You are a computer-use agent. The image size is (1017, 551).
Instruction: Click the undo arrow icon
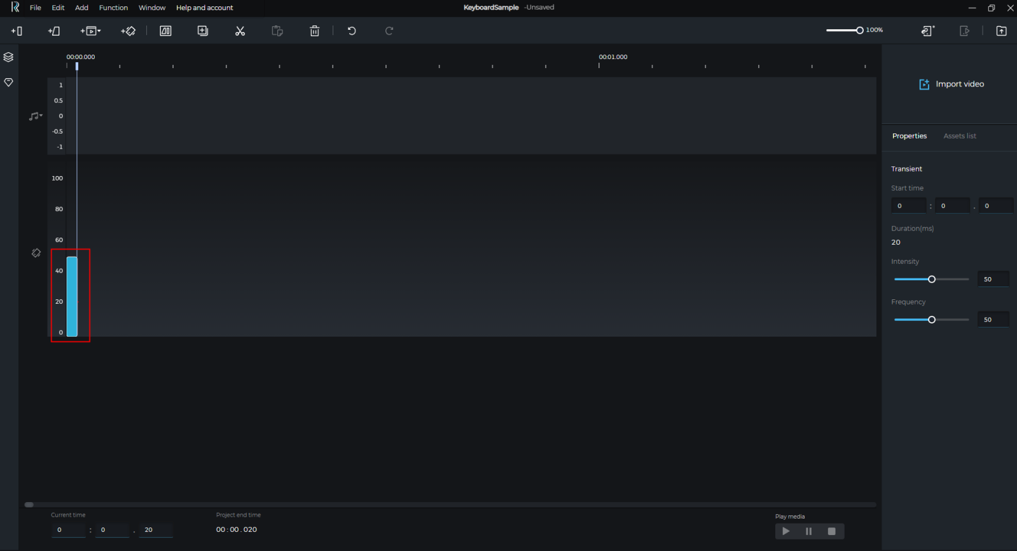[352, 31]
